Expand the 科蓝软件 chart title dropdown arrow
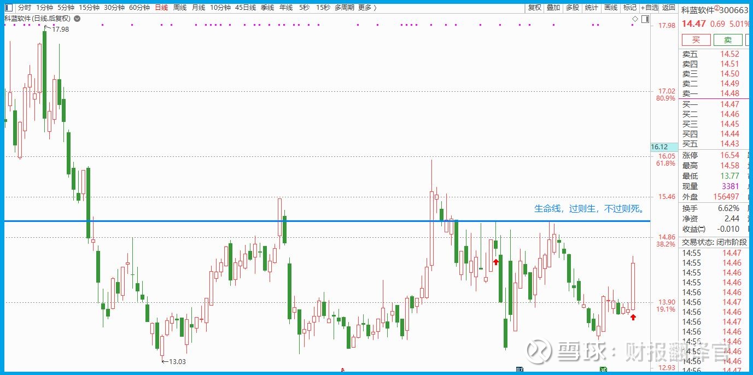 point(77,19)
